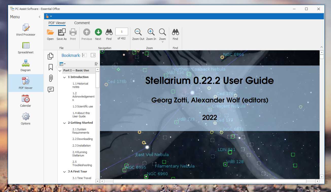This screenshot has width=331, height=192.
Task: Click the horizontal scrollbar right arrow
Action: click(x=317, y=181)
